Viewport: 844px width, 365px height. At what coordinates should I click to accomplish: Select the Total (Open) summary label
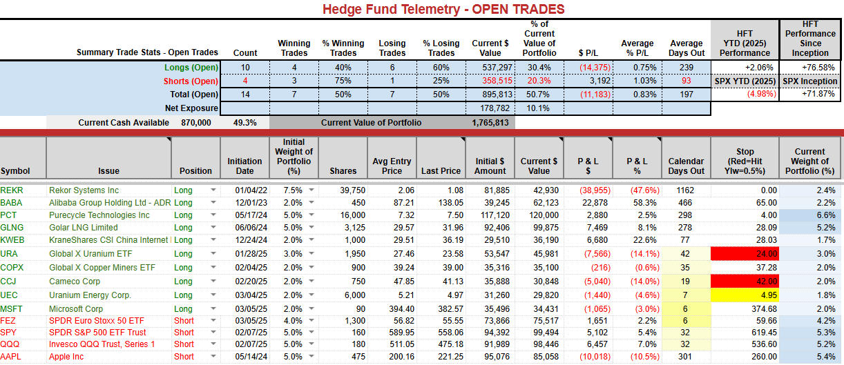click(194, 95)
